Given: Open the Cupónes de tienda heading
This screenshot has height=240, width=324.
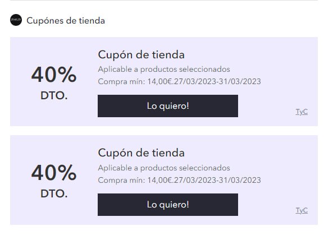Looking at the screenshot, I should tap(66, 21).
